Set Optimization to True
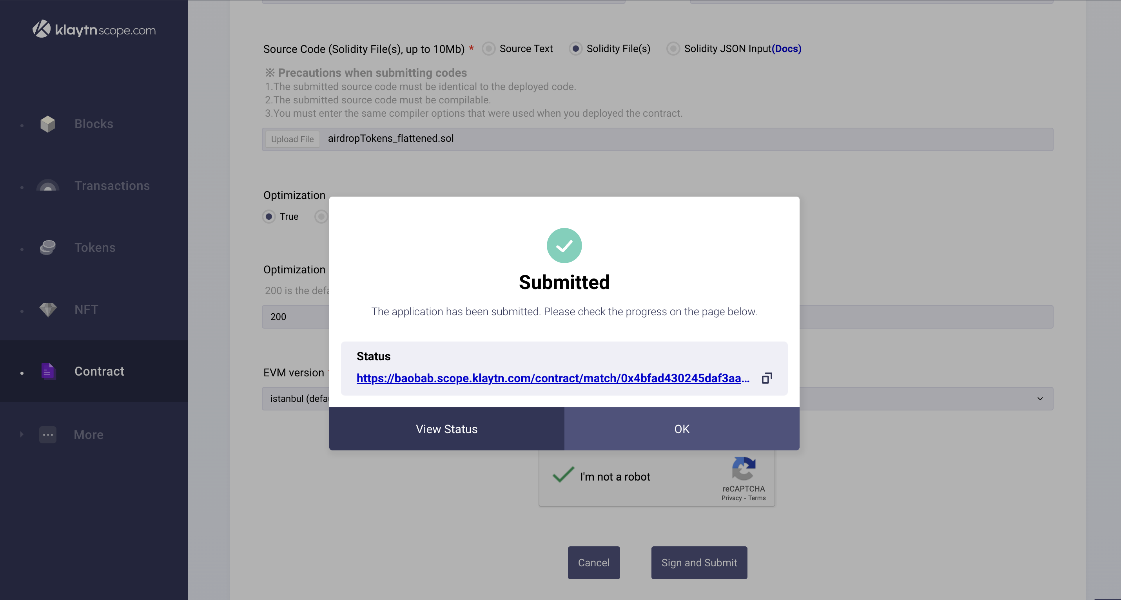1121x600 pixels. click(269, 217)
